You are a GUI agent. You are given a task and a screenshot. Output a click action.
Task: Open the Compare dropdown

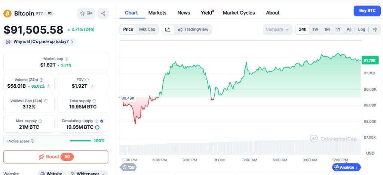tap(278, 29)
